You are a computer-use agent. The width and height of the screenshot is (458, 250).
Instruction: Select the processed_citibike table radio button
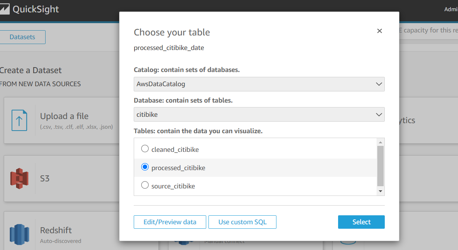pos(145,167)
